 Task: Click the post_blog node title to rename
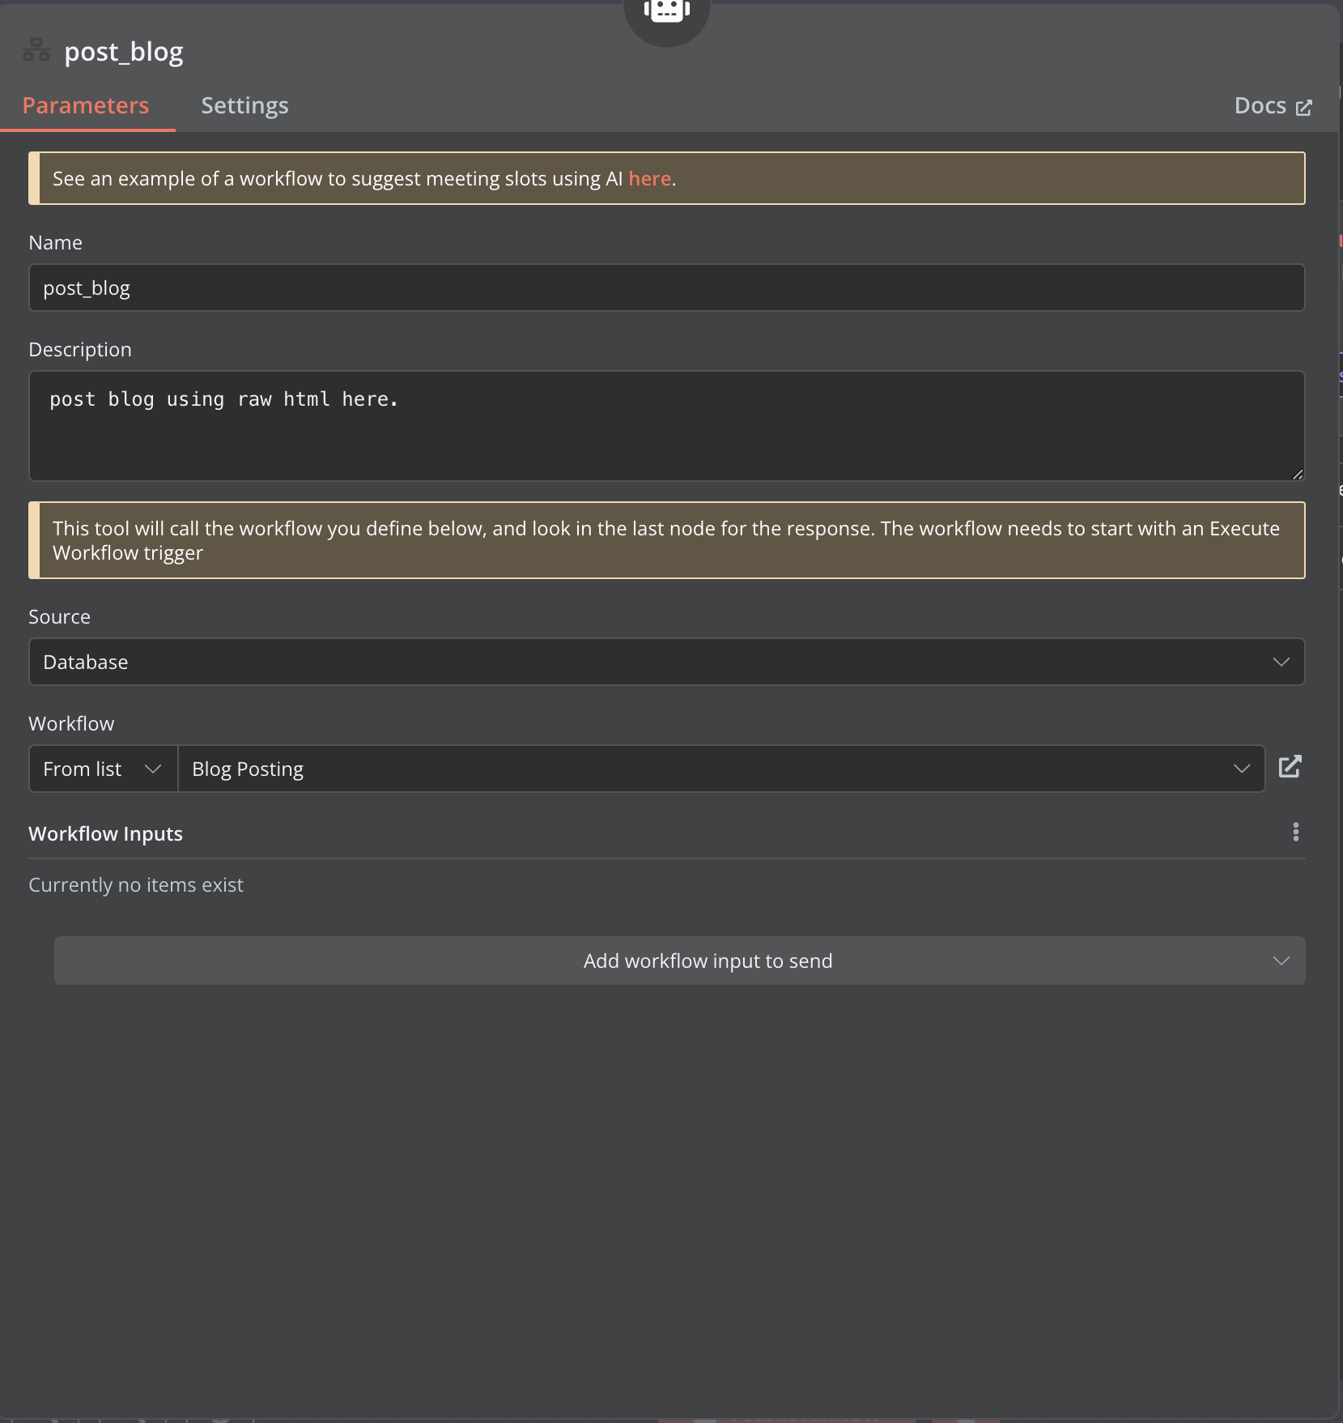tap(124, 52)
